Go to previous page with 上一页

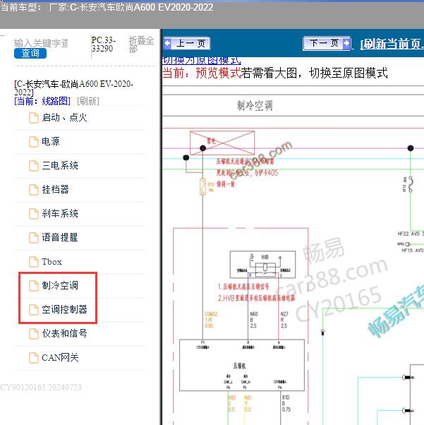pyautogui.click(x=187, y=43)
